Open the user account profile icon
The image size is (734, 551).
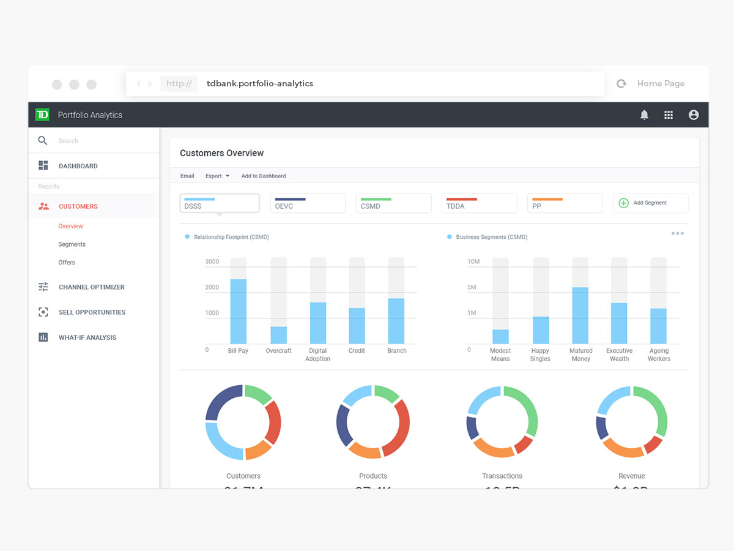[x=693, y=115]
